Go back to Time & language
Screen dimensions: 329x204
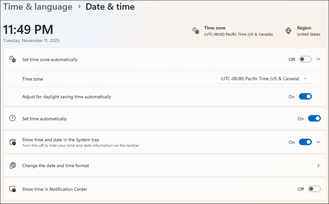pos(38,6)
